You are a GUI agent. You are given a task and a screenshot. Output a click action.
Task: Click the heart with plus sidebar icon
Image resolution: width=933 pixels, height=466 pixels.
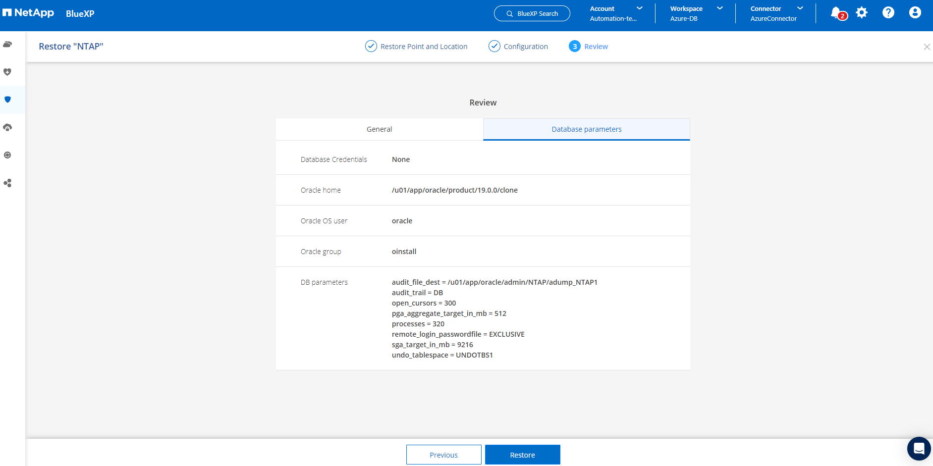pyautogui.click(x=7, y=72)
